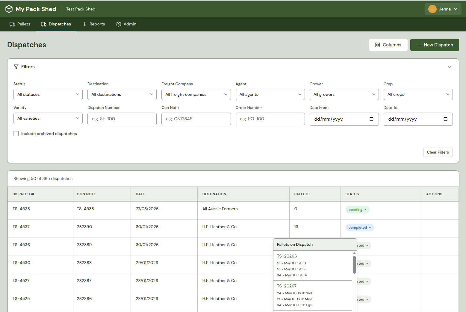Click the Admin gear icon

119,24
